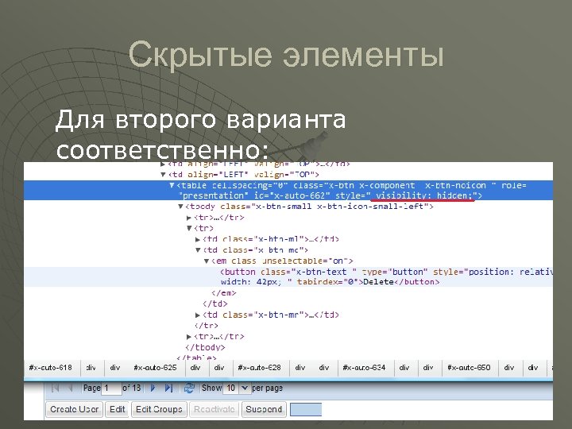The image size is (572, 429).
Task: Click the Create User button
Action: point(75,409)
